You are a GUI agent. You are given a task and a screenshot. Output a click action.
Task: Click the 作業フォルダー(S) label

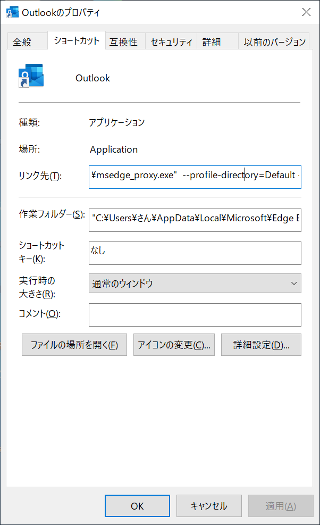[52, 214]
